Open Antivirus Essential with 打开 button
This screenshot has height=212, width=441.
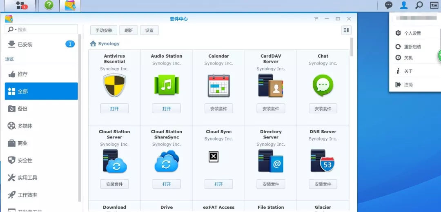coord(114,109)
